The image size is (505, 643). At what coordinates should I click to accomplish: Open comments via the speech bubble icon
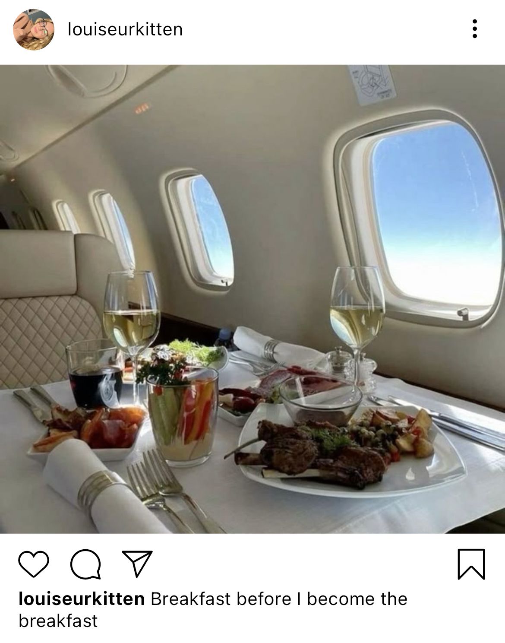[85, 564]
